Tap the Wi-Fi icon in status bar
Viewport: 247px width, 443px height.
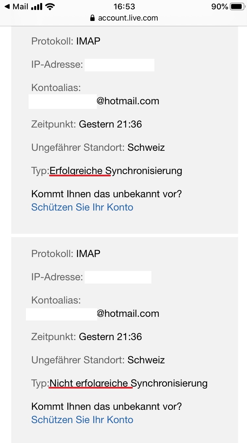tap(50, 7)
